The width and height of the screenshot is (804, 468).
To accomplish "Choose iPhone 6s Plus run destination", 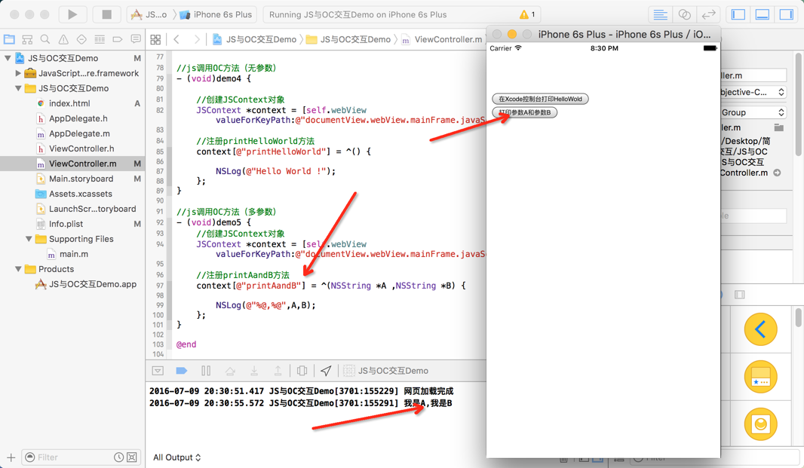I will (x=216, y=14).
